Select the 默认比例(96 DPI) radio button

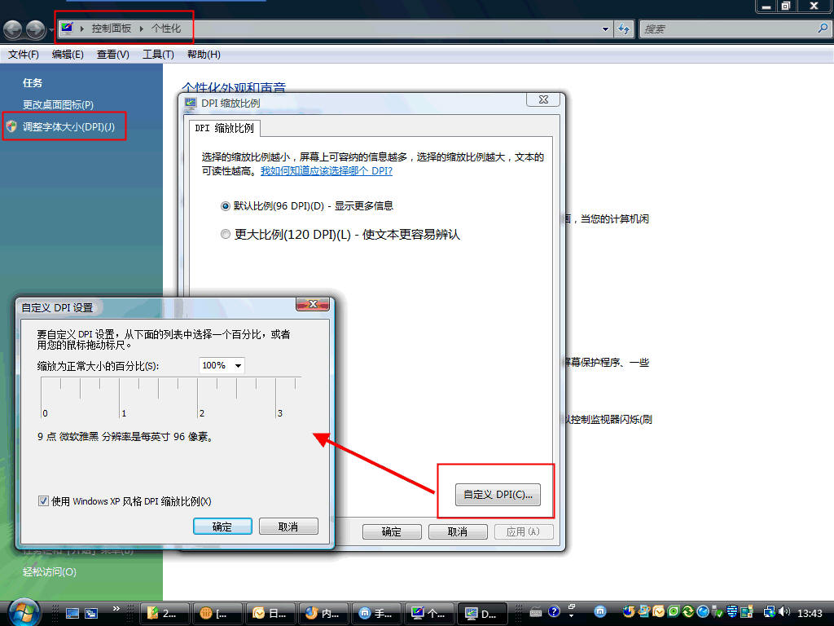226,206
